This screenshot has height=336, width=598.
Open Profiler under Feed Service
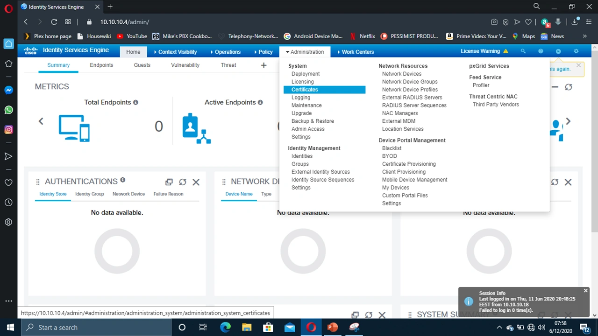tap(481, 85)
